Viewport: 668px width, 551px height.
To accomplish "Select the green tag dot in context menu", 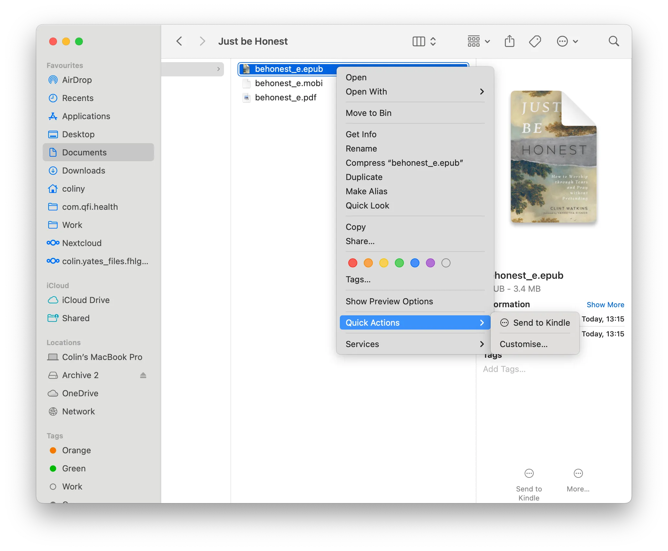I will click(399, 263).
